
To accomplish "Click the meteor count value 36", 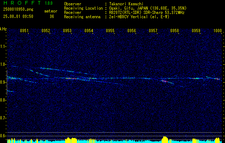I will 52,16.
